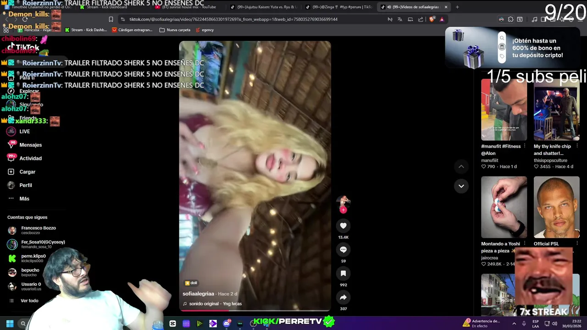
Task: Open the extensions puzzle icon
Action: point(510,19)
